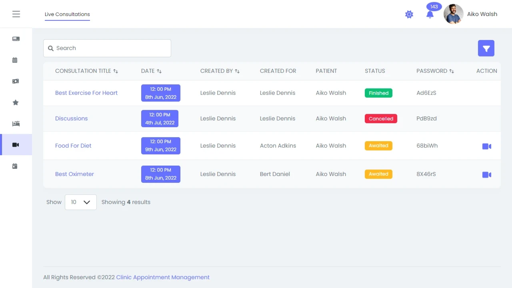Open the money bill icon in sidebar
Screen dimensions: 512x288
[16, 81]
